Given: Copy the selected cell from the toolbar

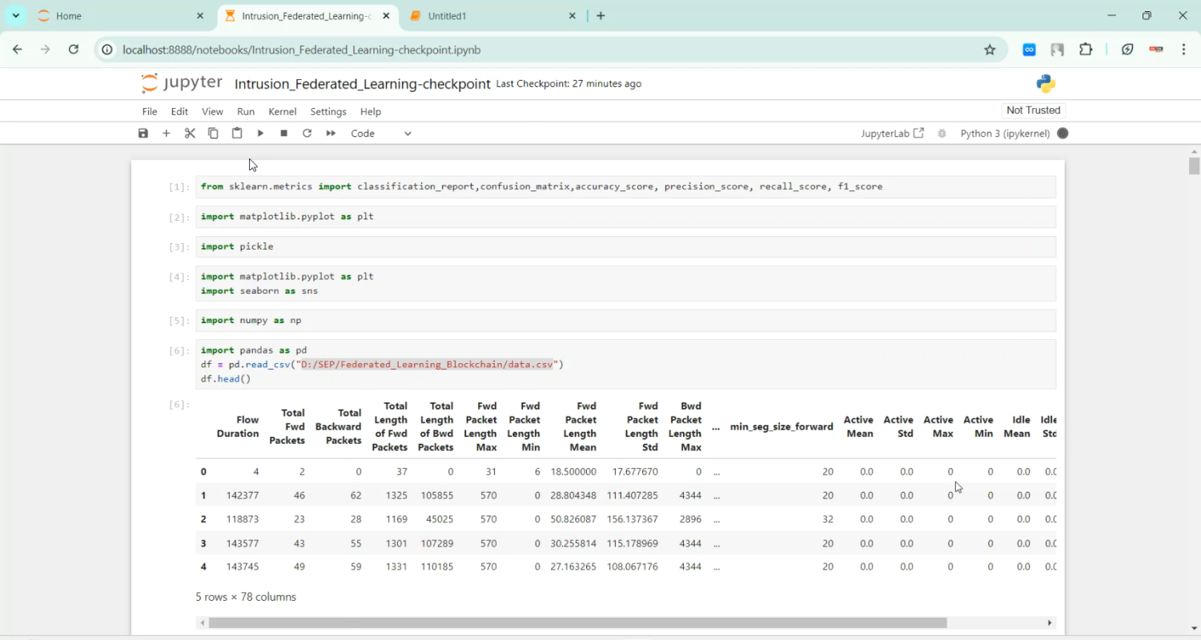Looking at the screenshot, I should click(213, 134).
